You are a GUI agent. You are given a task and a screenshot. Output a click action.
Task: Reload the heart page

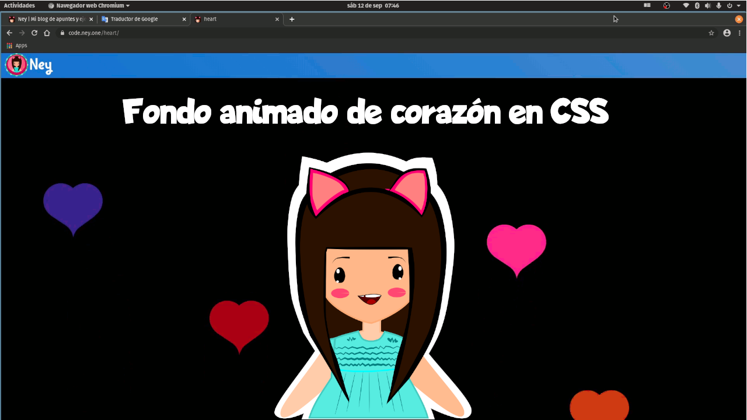(x=34, y=33)
